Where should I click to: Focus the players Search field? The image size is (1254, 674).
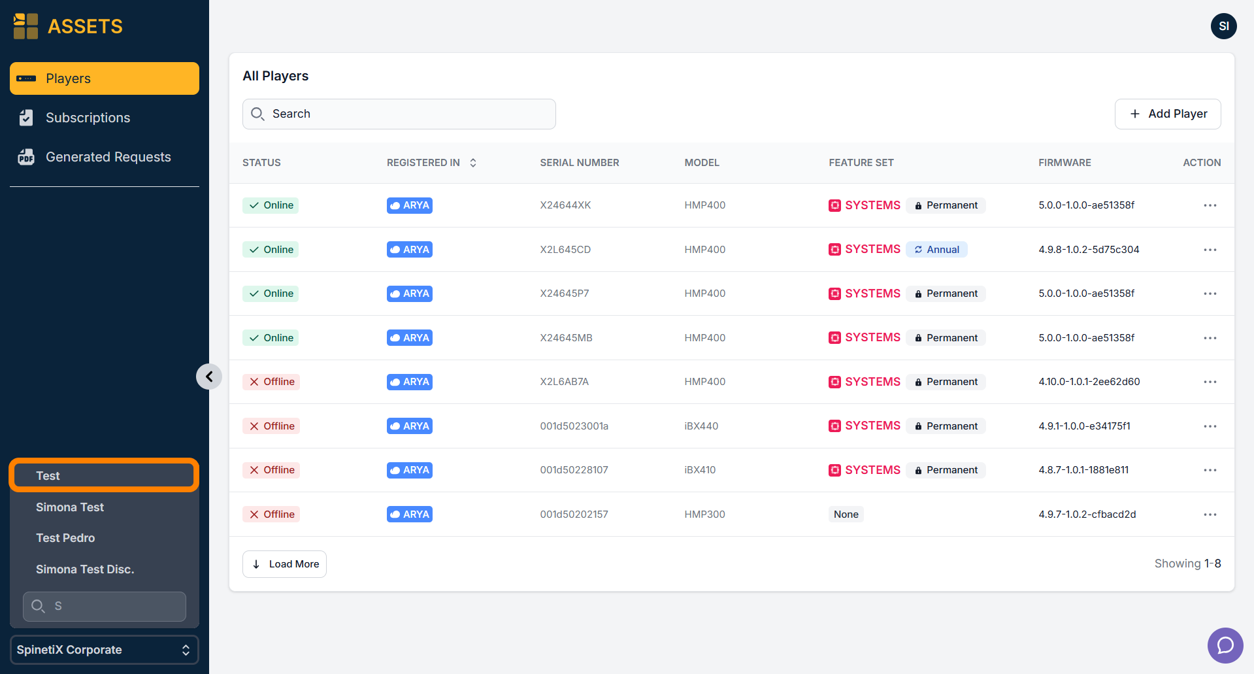coord(399,114)
